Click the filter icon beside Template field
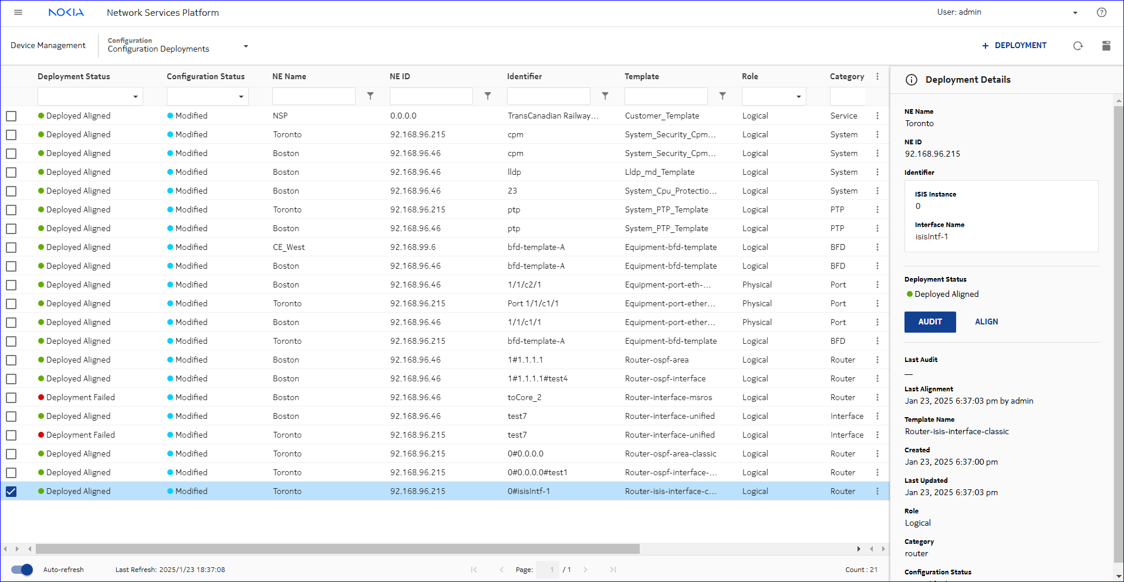The width and height of the screenshot is (1124, 582). click(723, 96)
